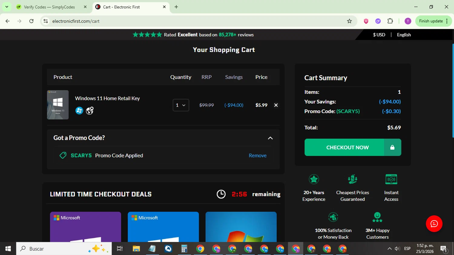Click the 100% Satisfaction badge icon
Viewport: 454px width, 255px height.
point(333,217)
